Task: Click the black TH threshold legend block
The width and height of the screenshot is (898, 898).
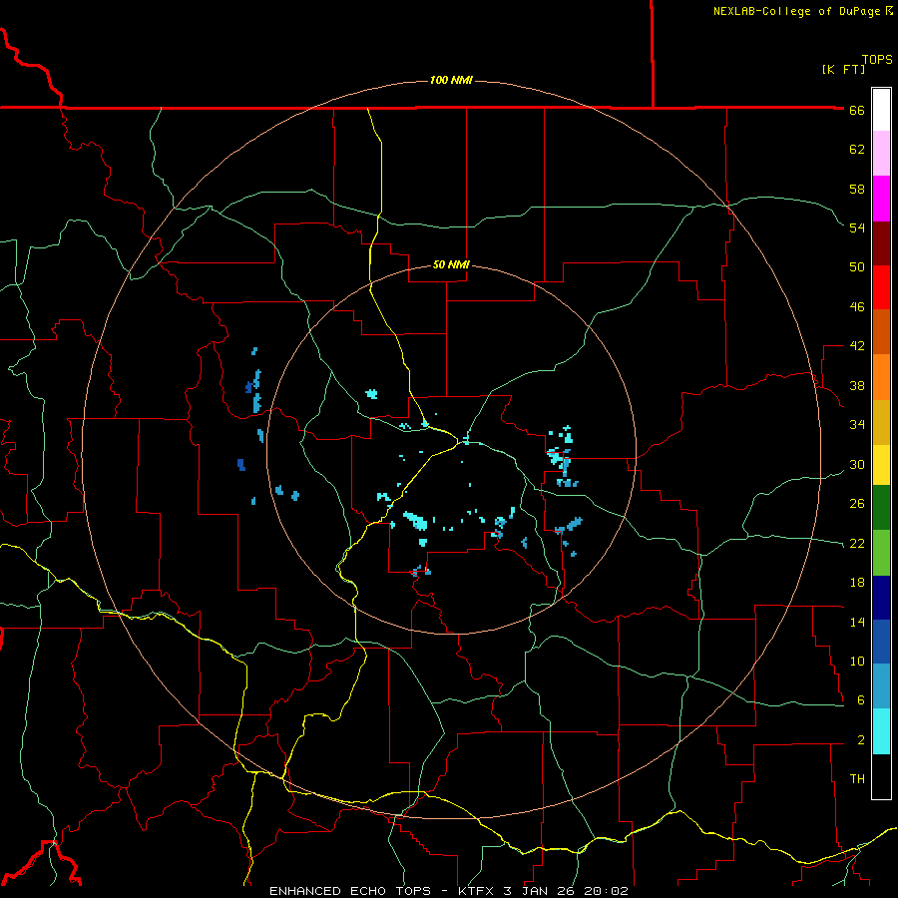Action: (x=881, y=776)
